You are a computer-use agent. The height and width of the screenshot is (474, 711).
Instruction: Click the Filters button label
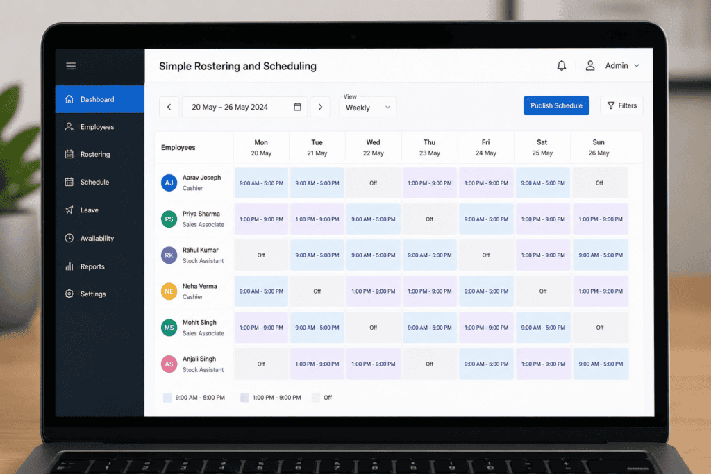pos(628,105)
